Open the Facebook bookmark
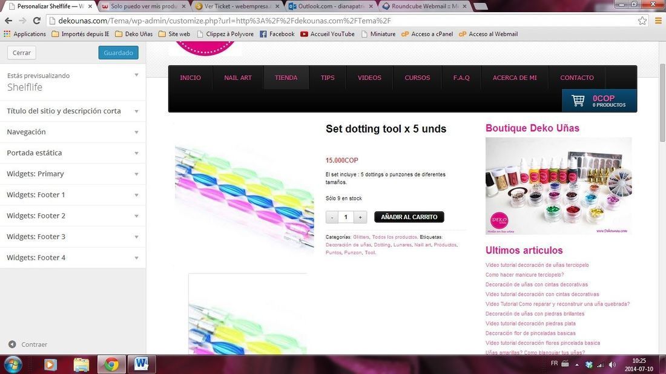 coord(277,34)
